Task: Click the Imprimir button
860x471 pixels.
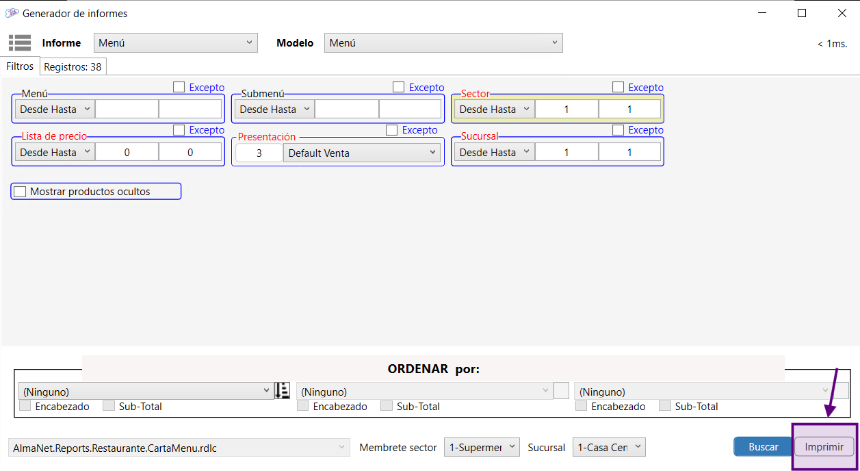Action: 824,447
